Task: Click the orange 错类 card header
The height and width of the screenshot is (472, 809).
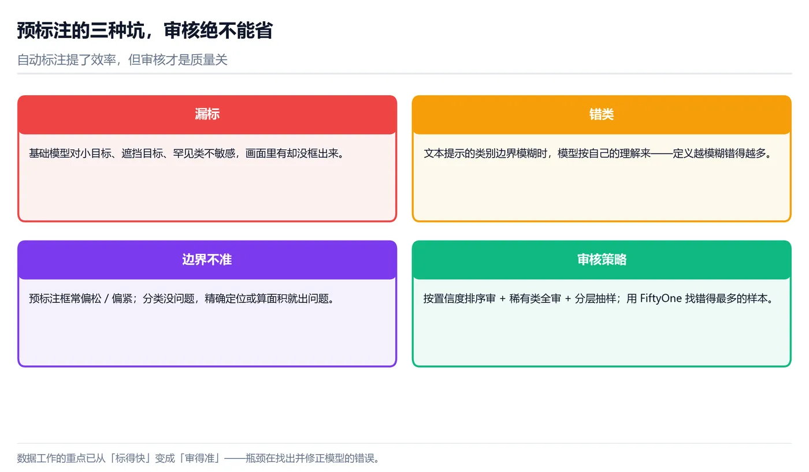Action: pyautogui.click(x=602, y=114)
